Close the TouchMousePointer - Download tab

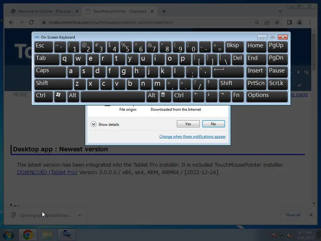[x=152, y=11]
